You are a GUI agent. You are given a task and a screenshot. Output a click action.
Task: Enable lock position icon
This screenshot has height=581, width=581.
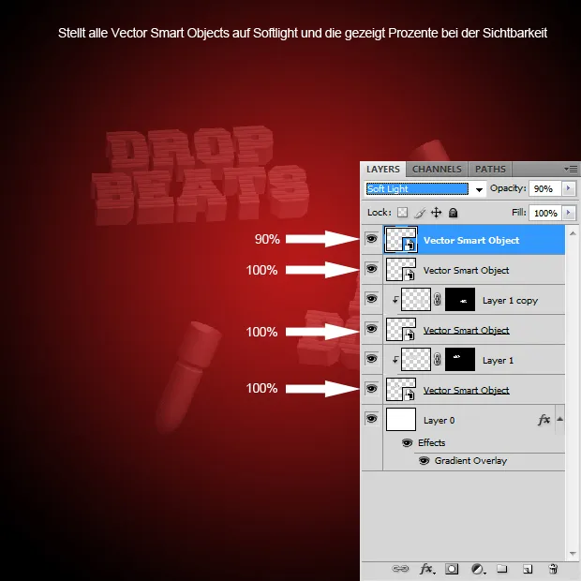point(437,213)
